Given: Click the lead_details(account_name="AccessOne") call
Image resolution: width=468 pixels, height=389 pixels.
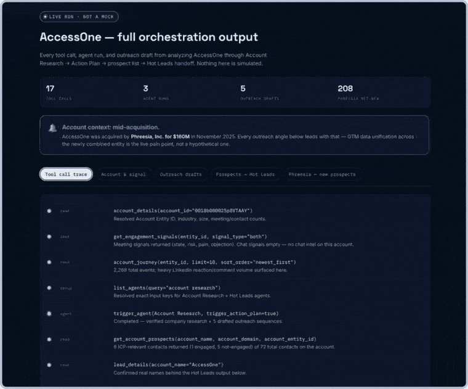Looking at the screenshot, I should click(169, 365).
